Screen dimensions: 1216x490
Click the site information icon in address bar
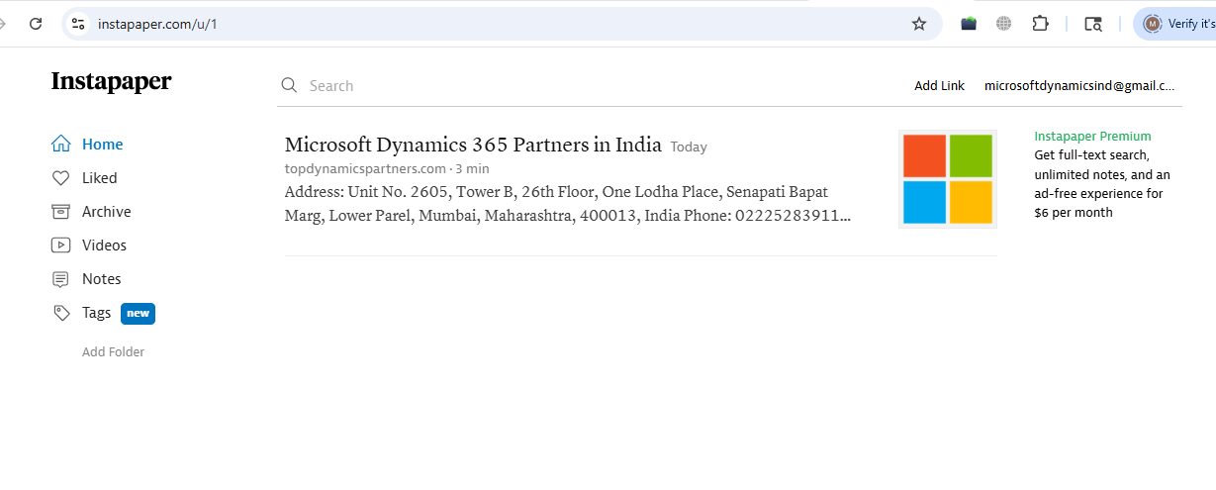pyautogui.click(x=79, y=24)
